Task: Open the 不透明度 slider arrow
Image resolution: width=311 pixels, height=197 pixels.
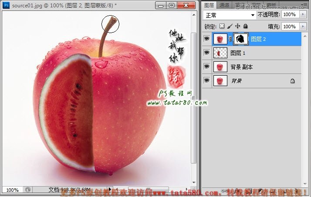Action: [303, 14]
